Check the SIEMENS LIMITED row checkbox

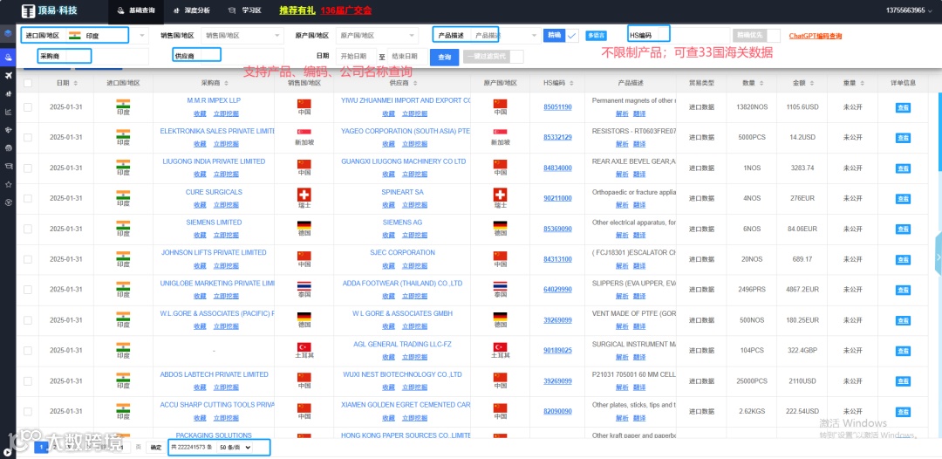28,229
